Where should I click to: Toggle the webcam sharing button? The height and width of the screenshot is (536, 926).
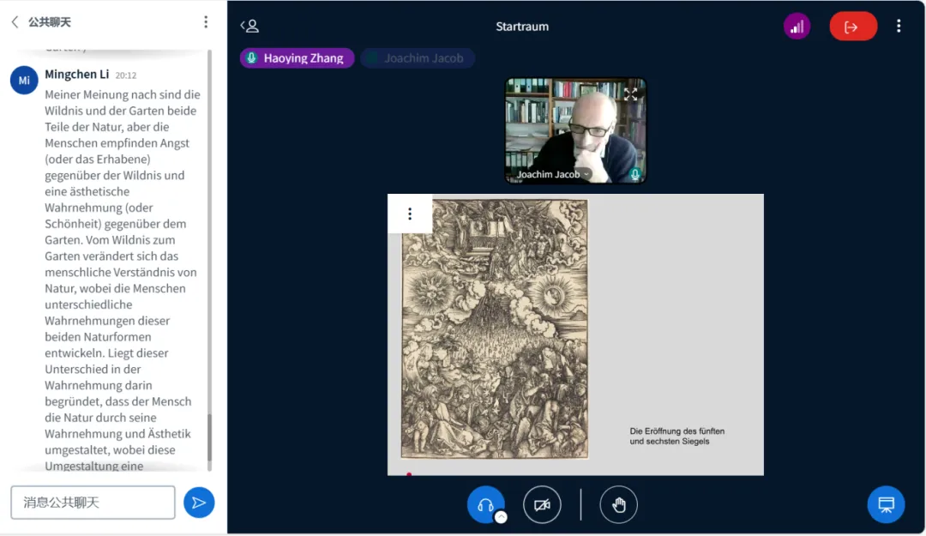(x=542, y=504)
